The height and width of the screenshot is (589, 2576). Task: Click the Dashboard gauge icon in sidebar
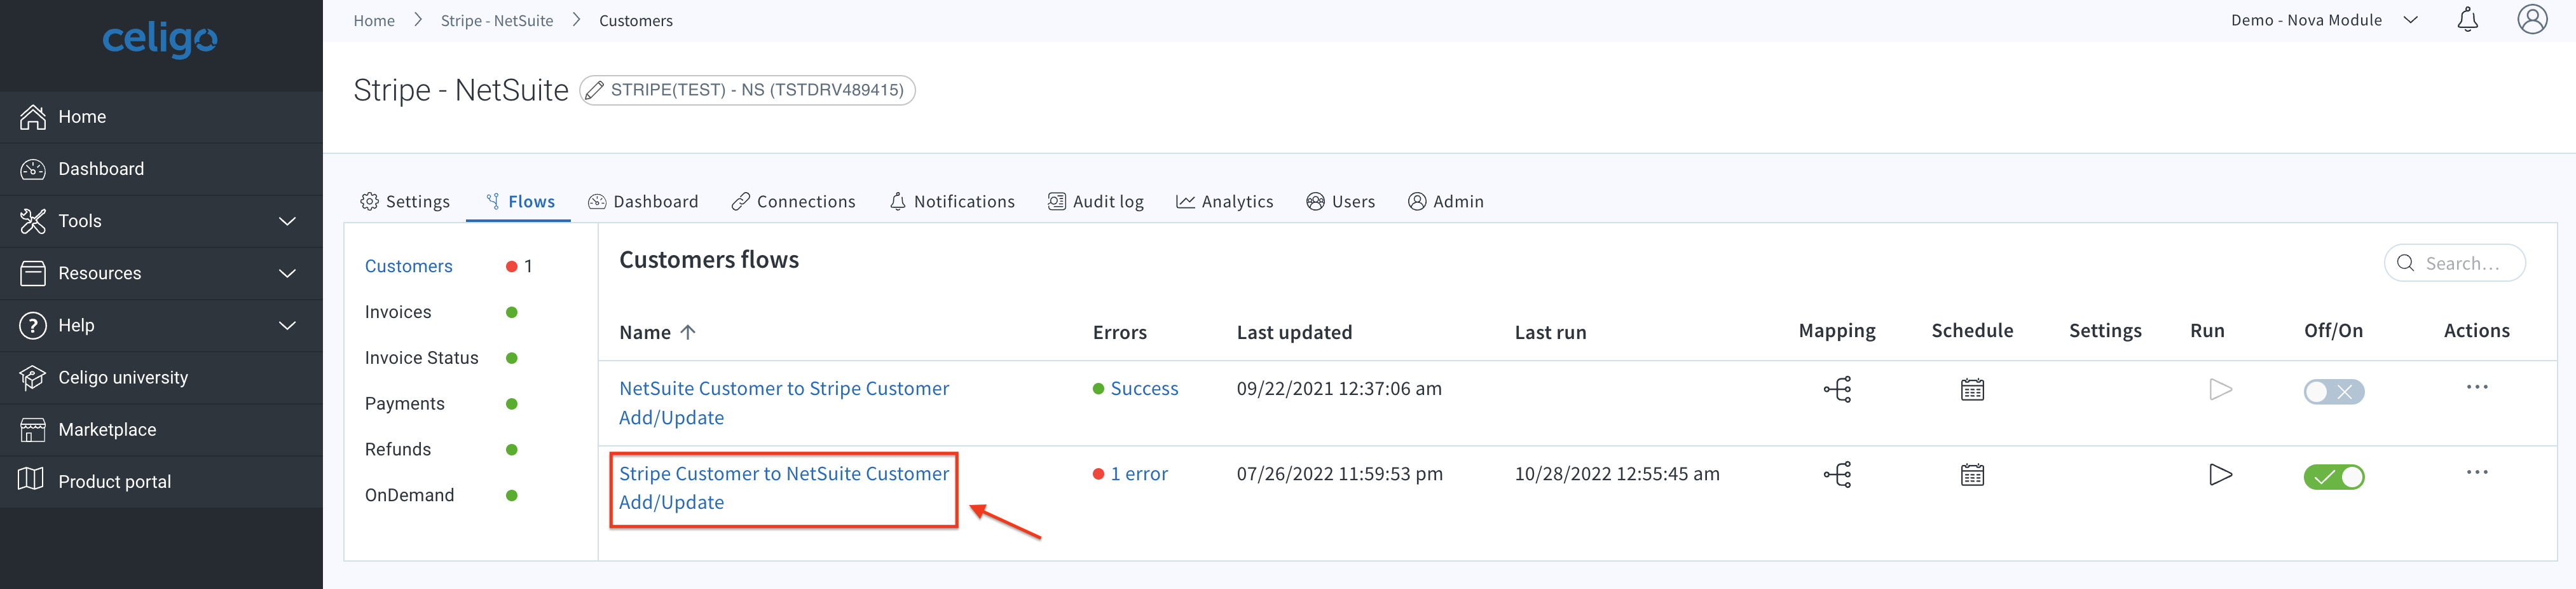click(x=33, y=169)
